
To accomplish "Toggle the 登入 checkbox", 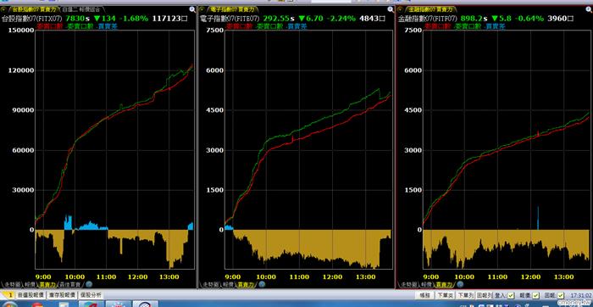I will (511, 295).
